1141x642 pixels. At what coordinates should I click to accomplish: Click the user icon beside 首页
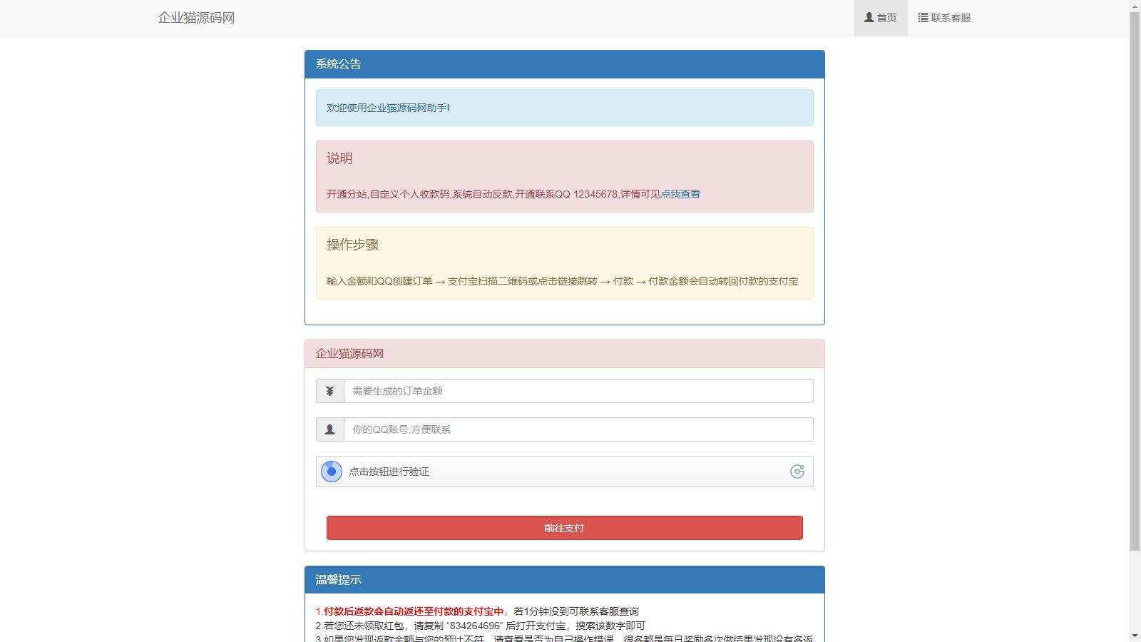point(869,17)
